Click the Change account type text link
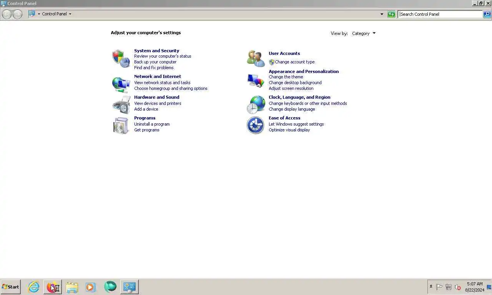 pos(294,62)
